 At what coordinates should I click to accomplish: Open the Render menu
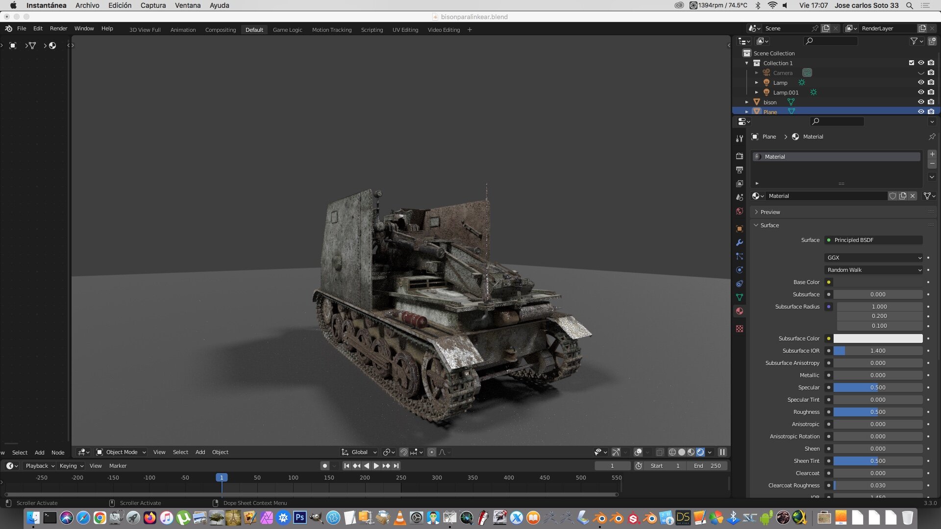pyautogui.click(x=58, y=28)
